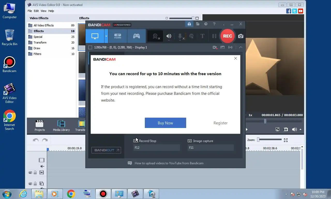Viewport: 331px width, 199px height.
Task: Show hidden system tray icons arrow
Action: [286, 194]
